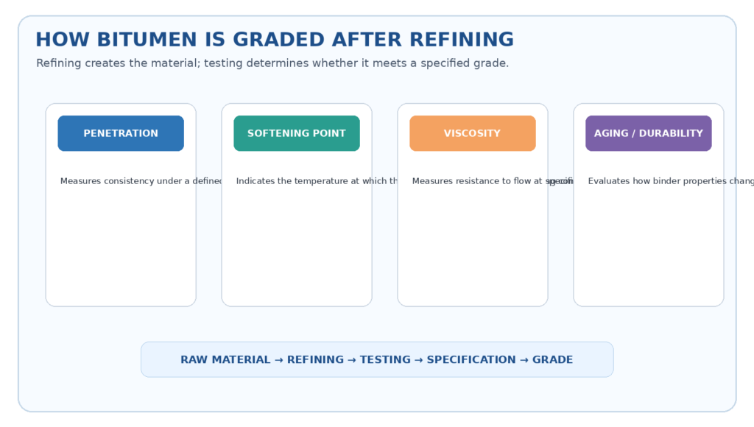The image size is (754, 427).
Task: Click the 'Evaluates how binder properties' text
Action: (x=671, y=181)
